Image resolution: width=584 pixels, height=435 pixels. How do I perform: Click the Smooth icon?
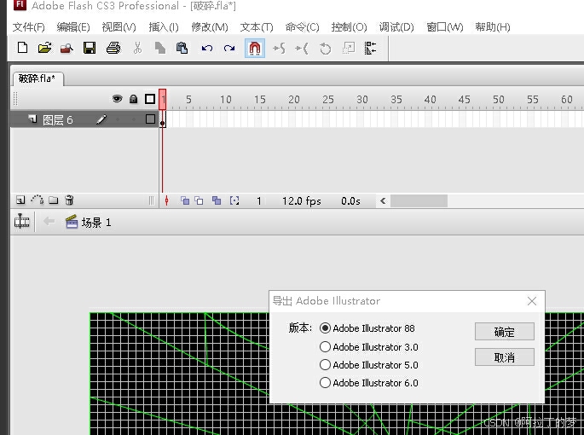coord(280,48)
